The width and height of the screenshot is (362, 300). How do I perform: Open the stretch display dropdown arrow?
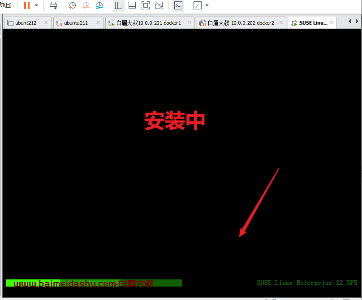tap(207, 5)
